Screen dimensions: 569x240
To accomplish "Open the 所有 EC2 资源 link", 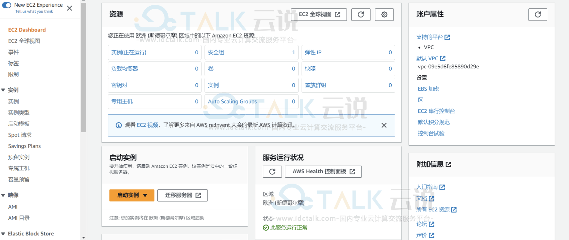I will coord(437,210).
